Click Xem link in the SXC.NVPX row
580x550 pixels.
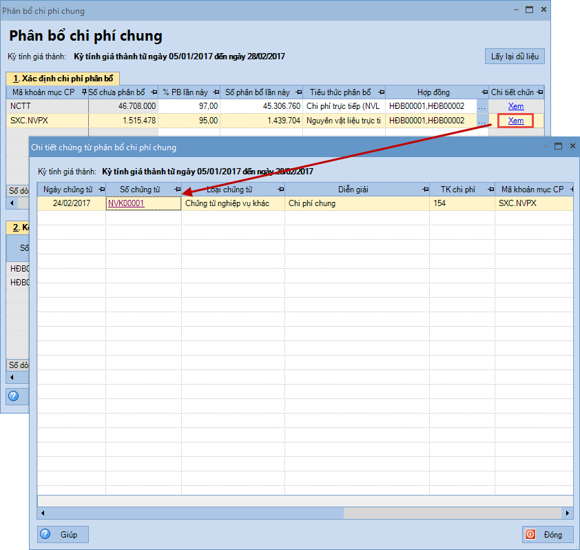click(x=515, y=121)
